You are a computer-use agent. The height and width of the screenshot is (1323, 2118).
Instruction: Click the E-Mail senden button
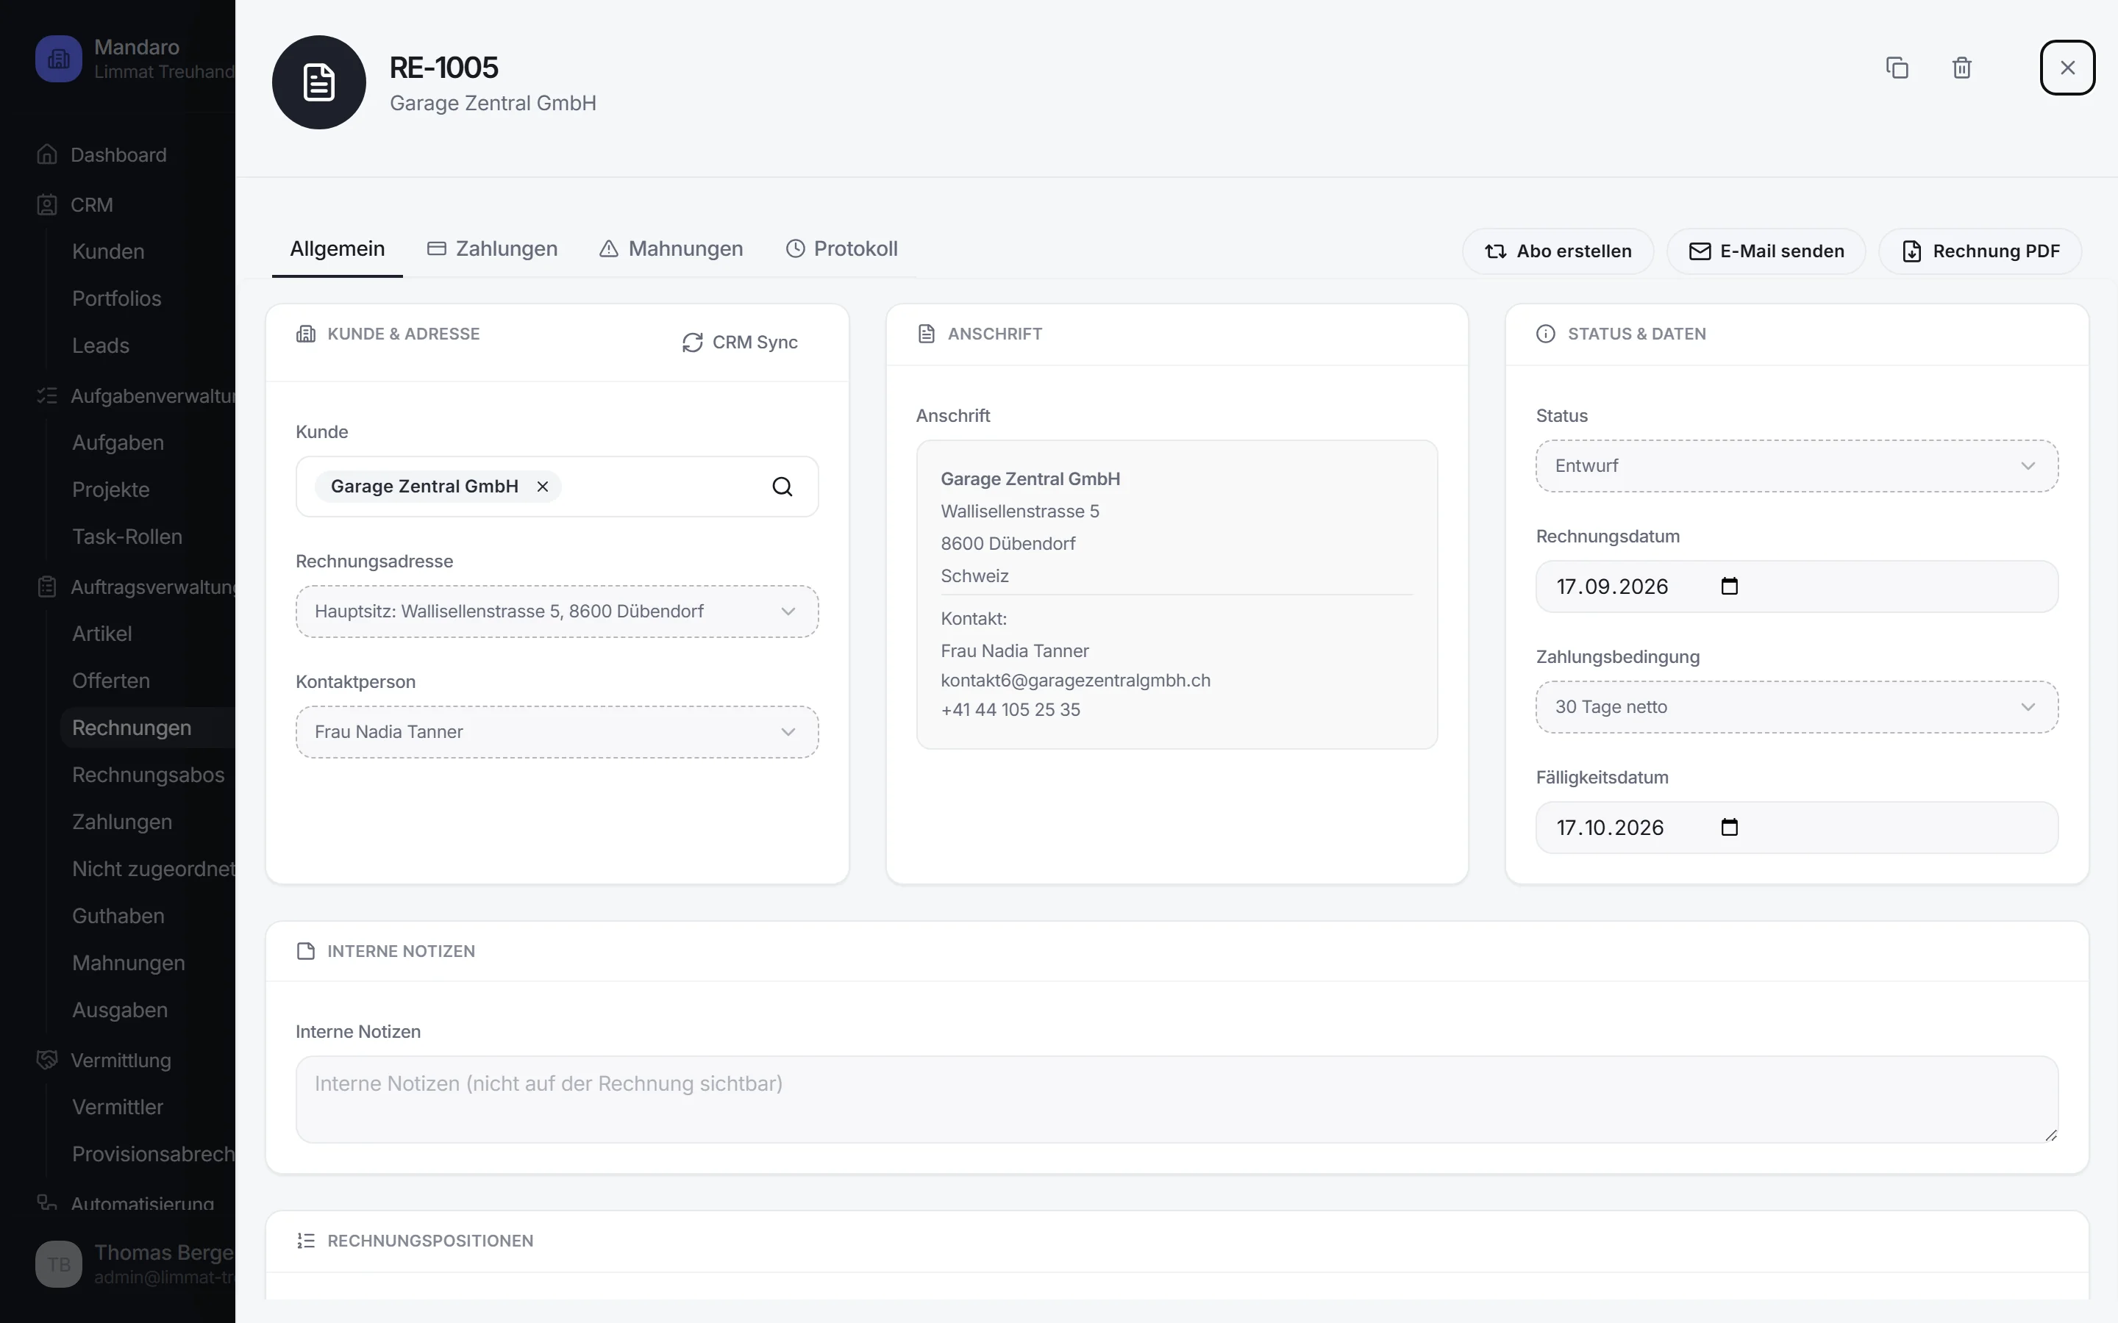tap(1765, 251)
